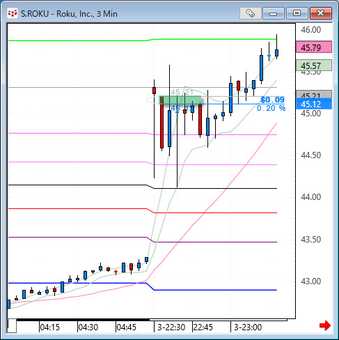Click the blue 45.12 price label
The height and width of the screenshot is (340, 339).
click(x=314, y=104)
